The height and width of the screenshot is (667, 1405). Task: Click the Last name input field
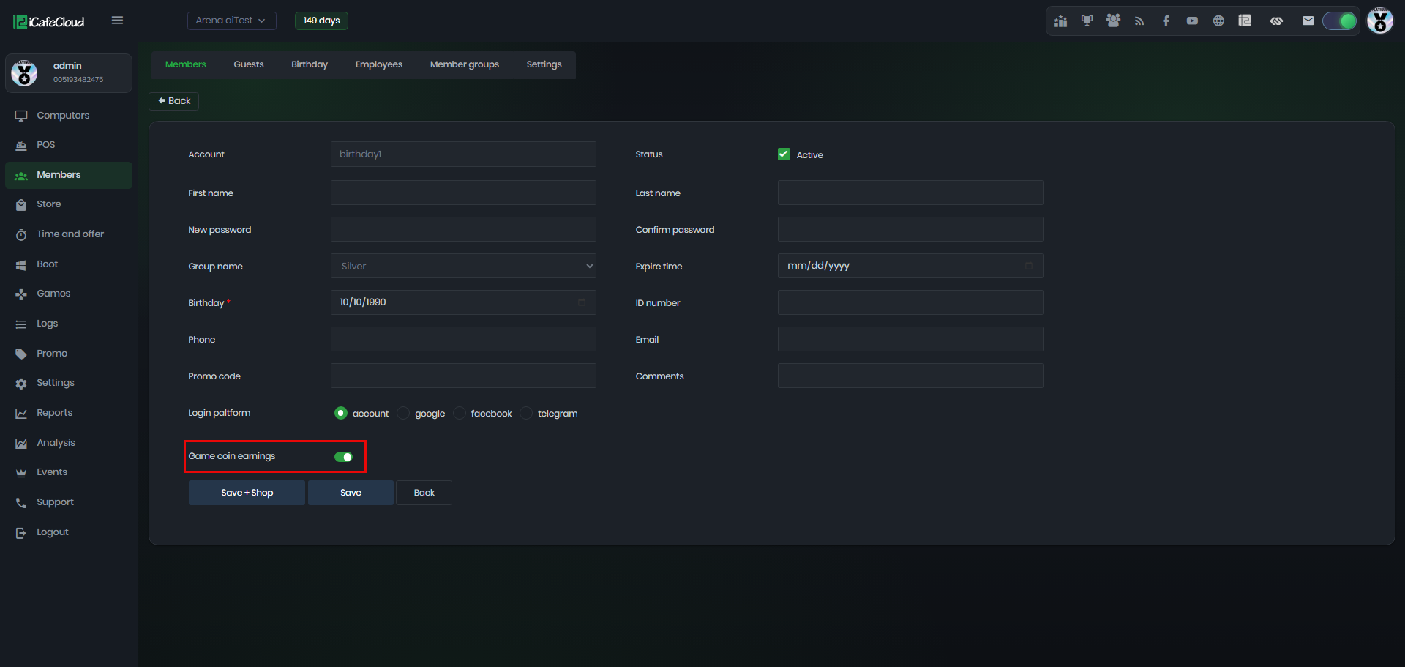click(910, 193)
